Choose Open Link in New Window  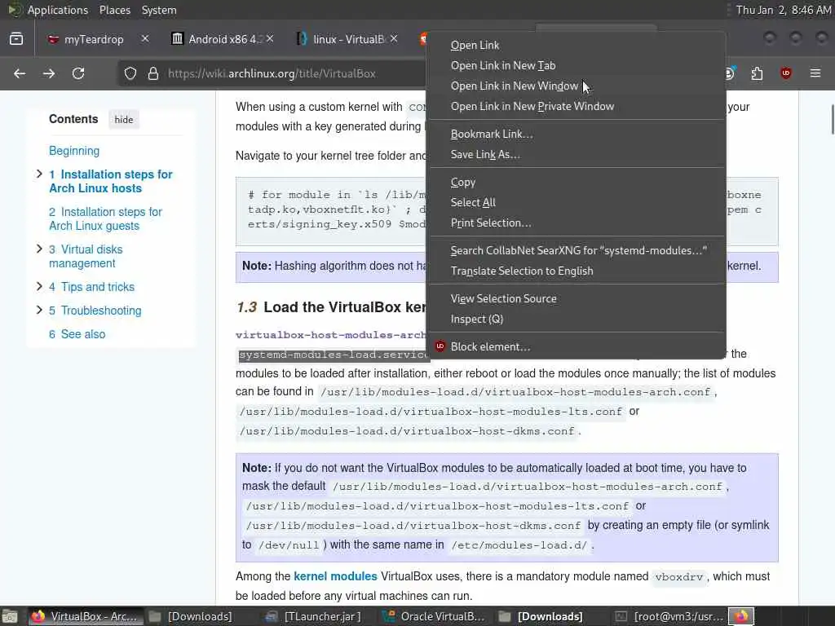pos(577,86)
